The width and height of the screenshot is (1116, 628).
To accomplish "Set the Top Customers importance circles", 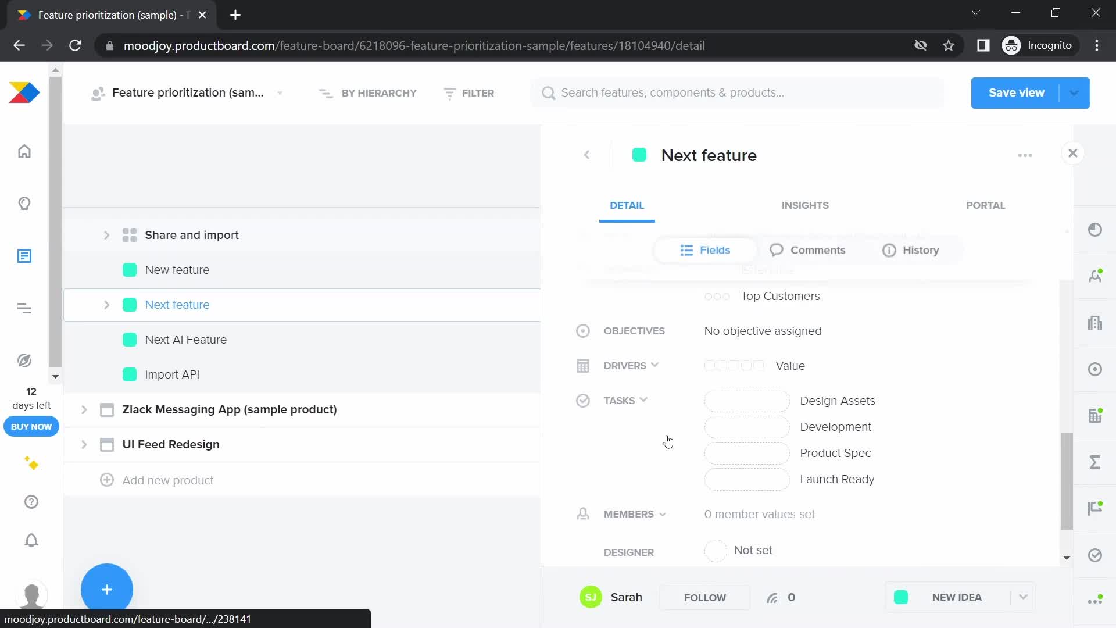I will 717,297.
